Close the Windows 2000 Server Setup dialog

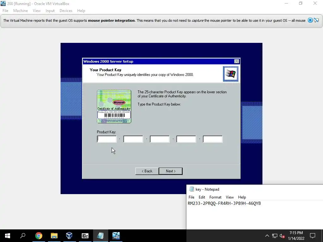click(x=237, y=61)
